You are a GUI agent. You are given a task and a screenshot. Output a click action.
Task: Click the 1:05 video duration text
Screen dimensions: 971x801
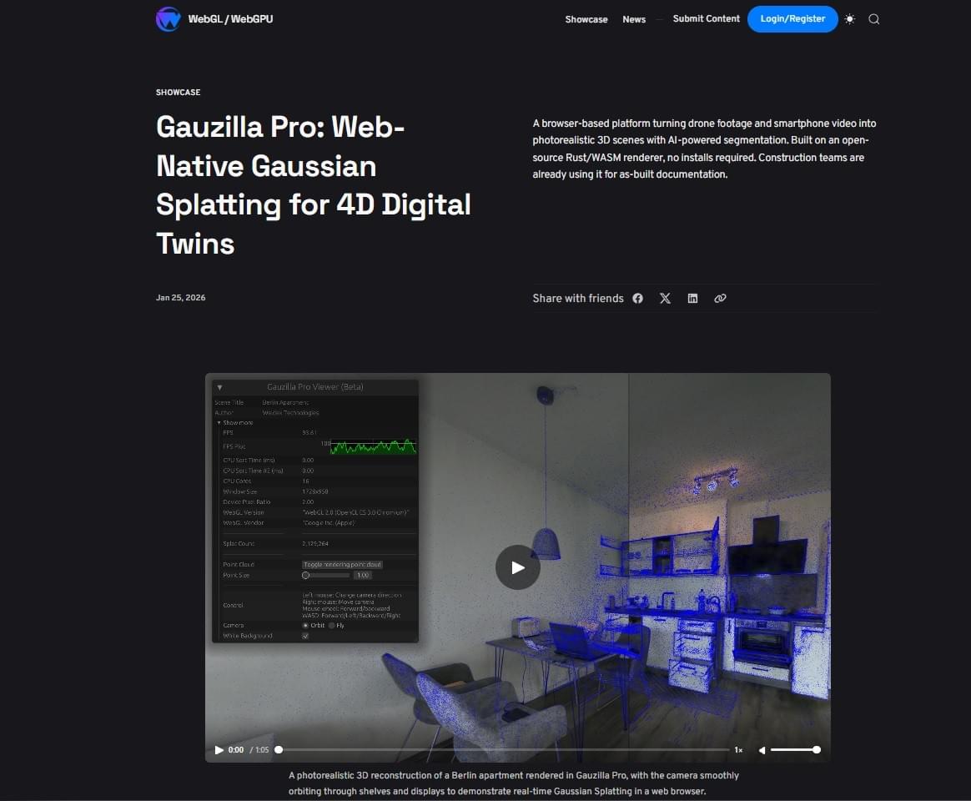[x=262, y=750]
